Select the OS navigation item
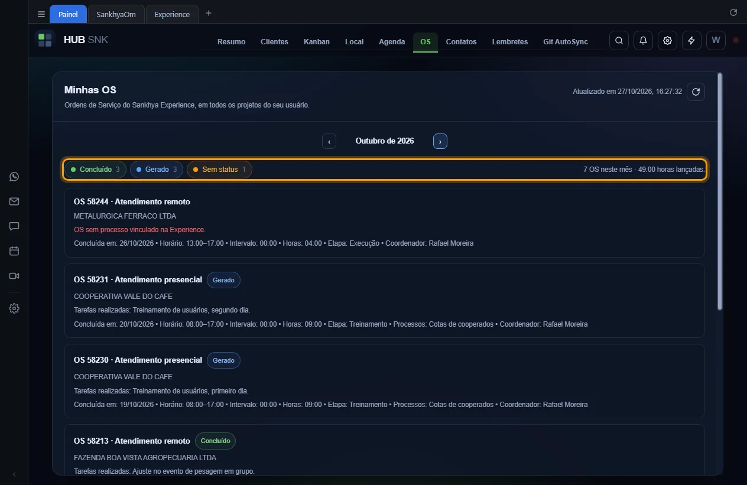Image resolution: width=747 pixels, height=485 pixels. tap(426, 41)
